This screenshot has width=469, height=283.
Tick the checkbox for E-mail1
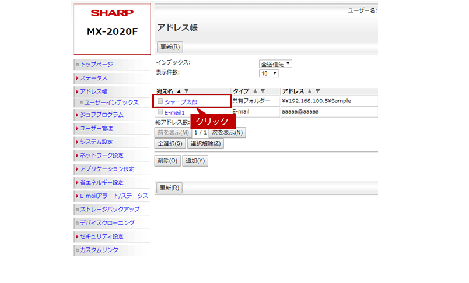(x=160, y=112)
